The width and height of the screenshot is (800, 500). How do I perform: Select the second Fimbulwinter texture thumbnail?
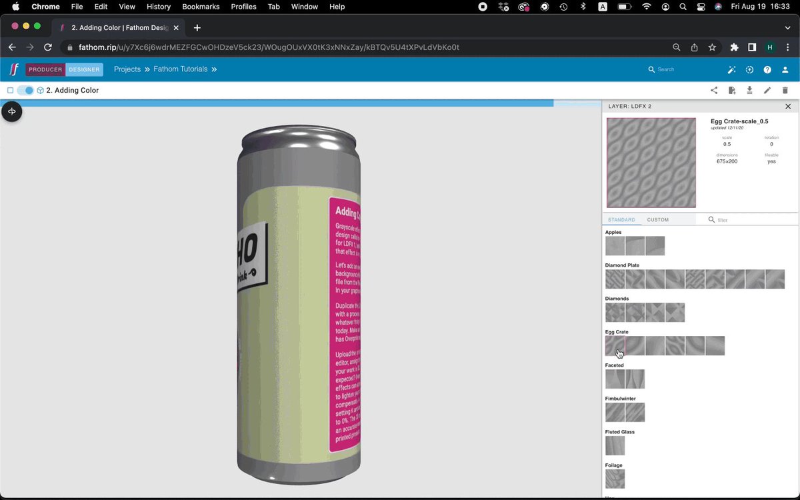pyautogui.click(x=635, y=413)
